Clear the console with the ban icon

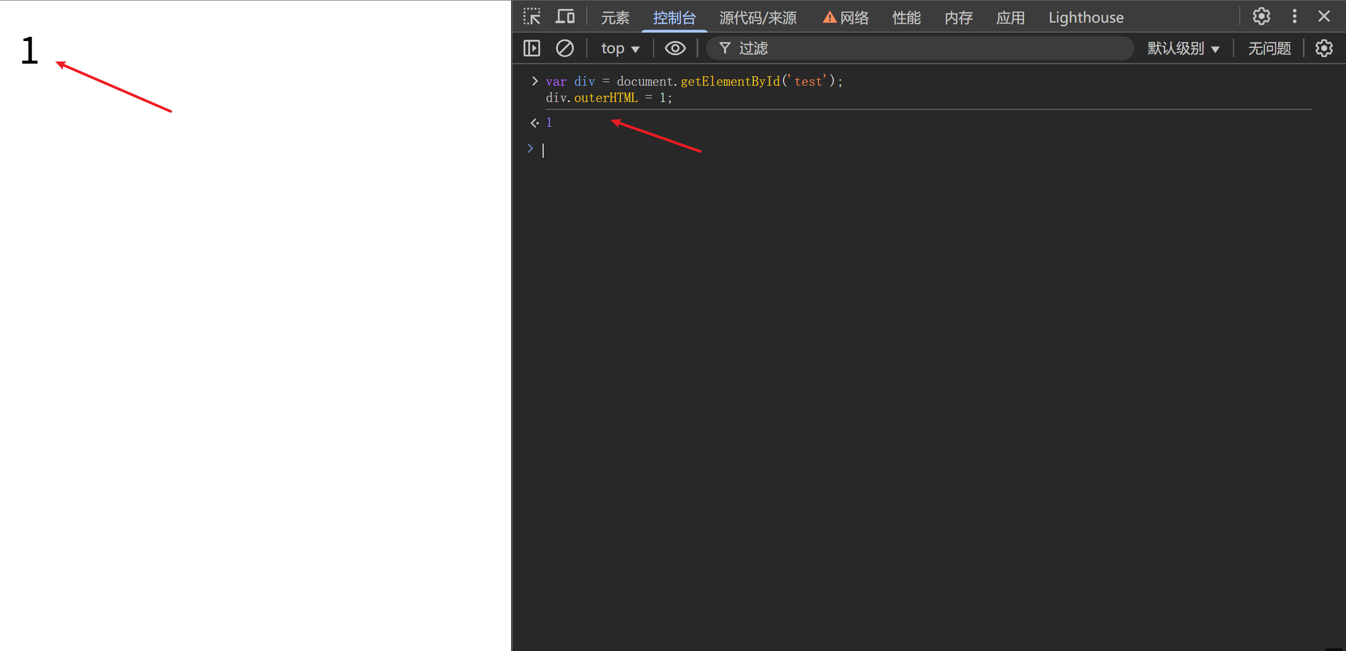[x=565, y=48]
